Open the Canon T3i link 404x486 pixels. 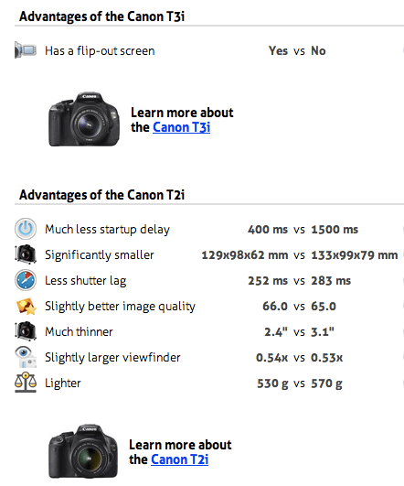(181, 127)
